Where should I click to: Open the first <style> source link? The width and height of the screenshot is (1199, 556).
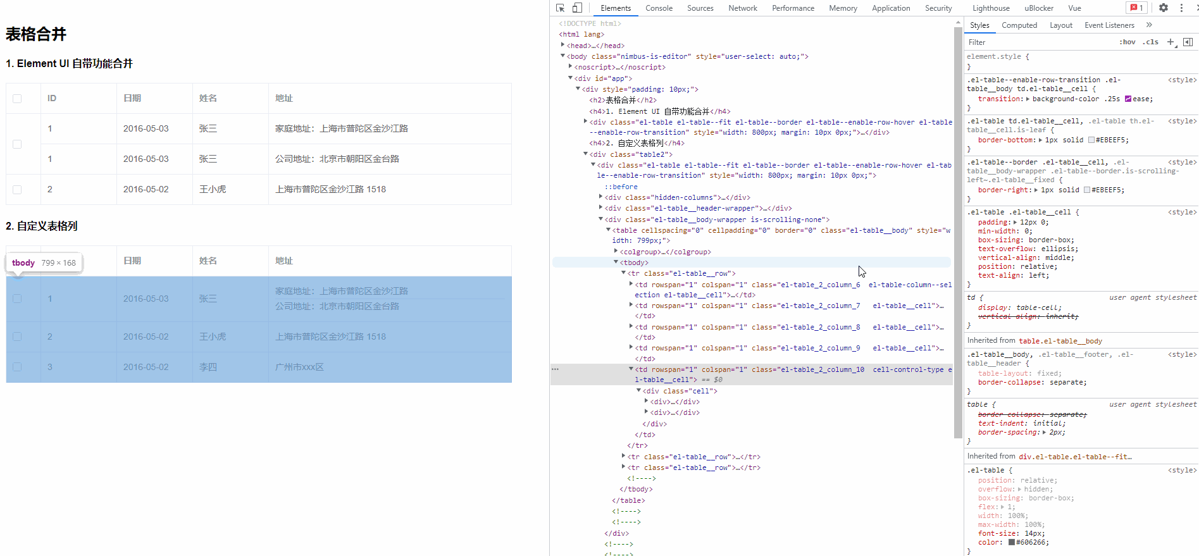(x=1182, y=80)
